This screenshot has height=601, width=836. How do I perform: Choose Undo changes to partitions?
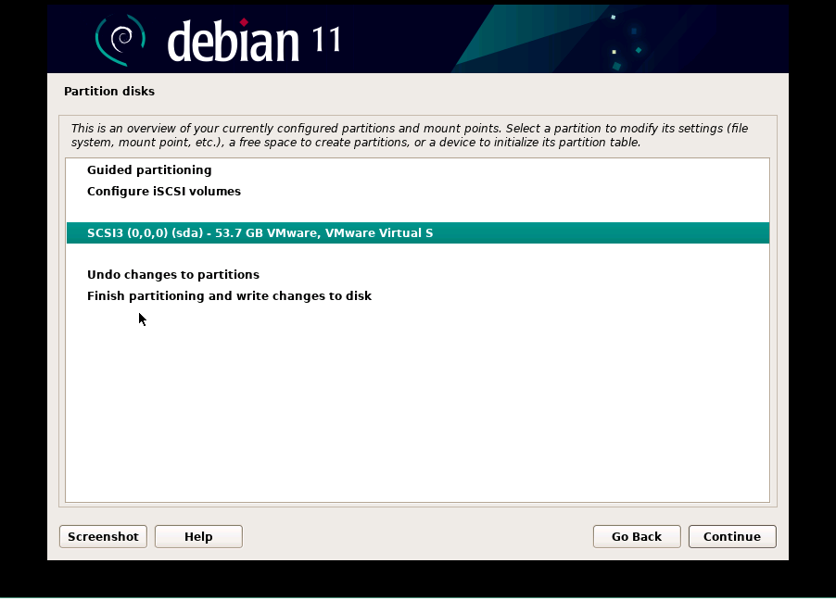173,274
